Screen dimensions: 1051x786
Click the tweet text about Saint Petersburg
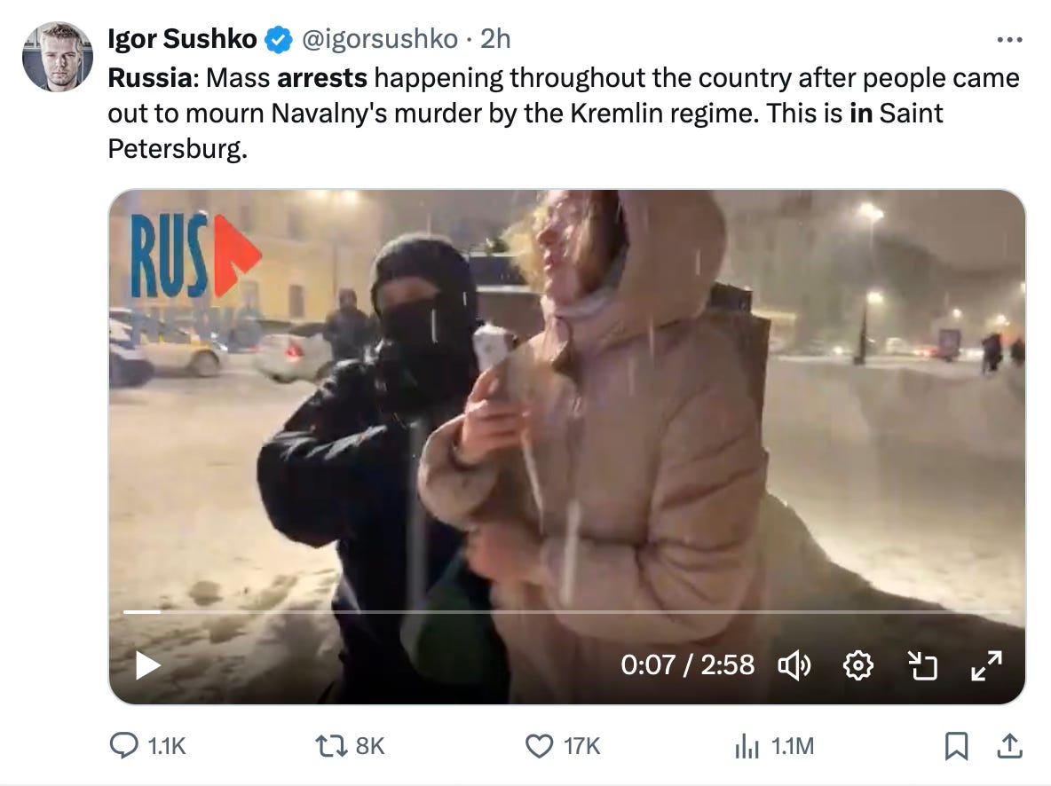tap(563, 113)
